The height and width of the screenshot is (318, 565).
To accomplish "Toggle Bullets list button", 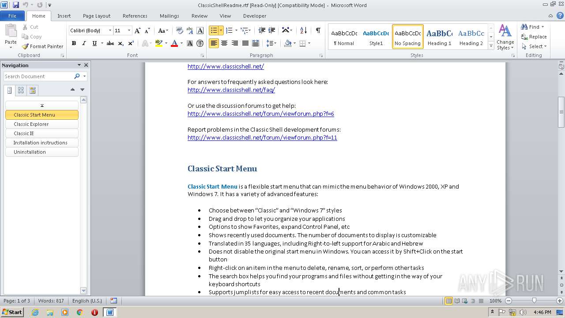I will tap(214, 30).
